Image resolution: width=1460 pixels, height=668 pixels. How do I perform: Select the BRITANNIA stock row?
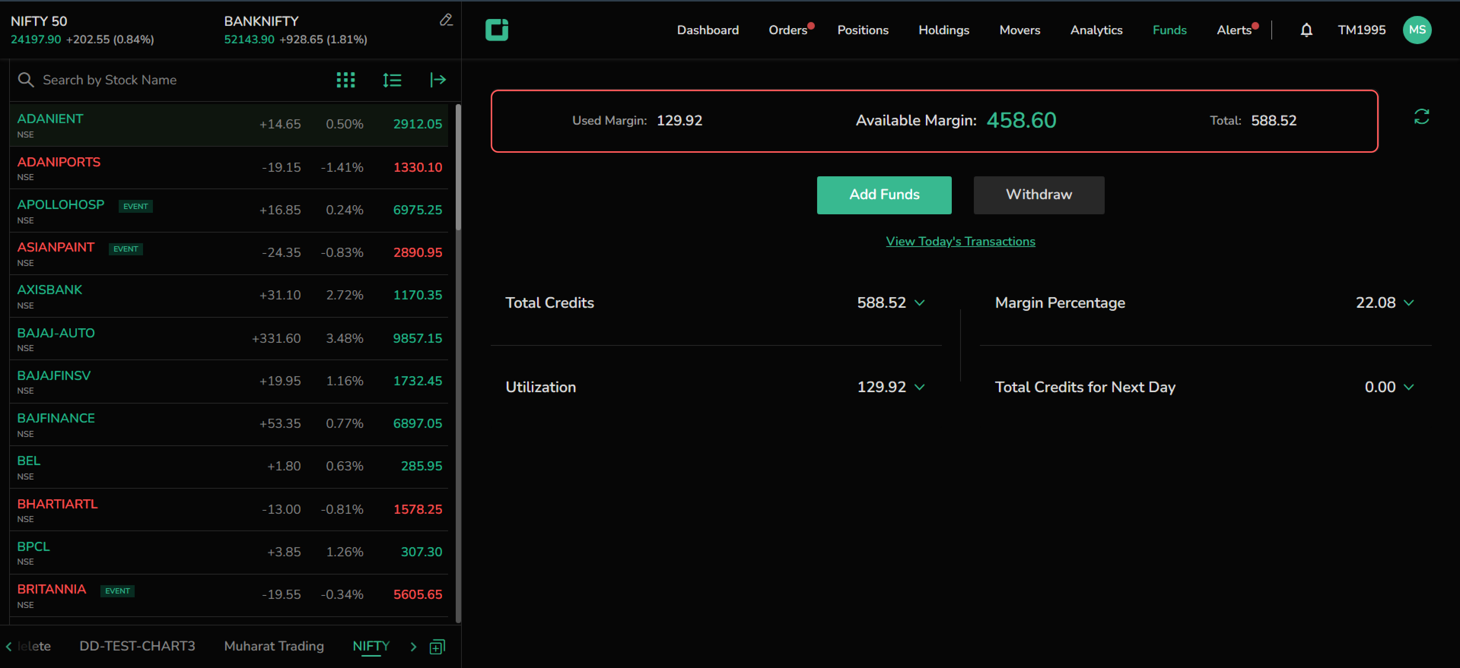(229, 595)
